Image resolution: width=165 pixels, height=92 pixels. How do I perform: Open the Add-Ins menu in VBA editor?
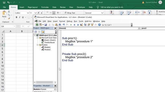[x=88, y=21]
